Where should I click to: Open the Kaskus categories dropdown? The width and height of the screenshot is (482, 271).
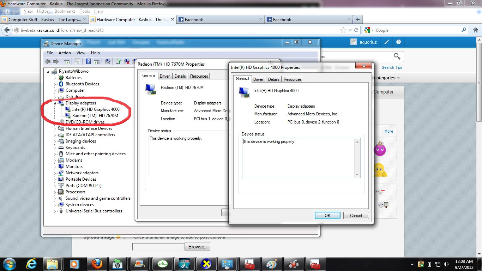[386, 78]
